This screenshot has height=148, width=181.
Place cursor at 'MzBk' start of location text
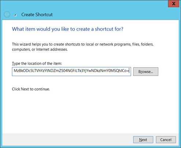tap(14, 71)
